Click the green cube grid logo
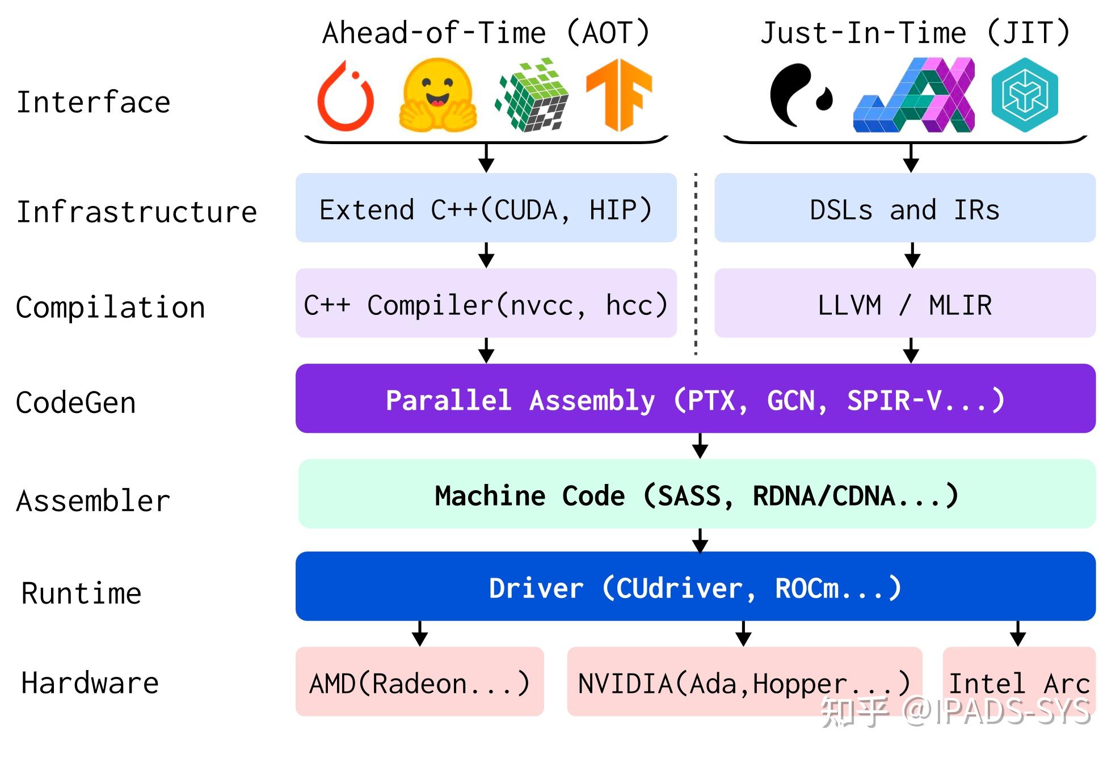Image resolution: width=1120 pixels, height=758 pixels. (532, 95)
